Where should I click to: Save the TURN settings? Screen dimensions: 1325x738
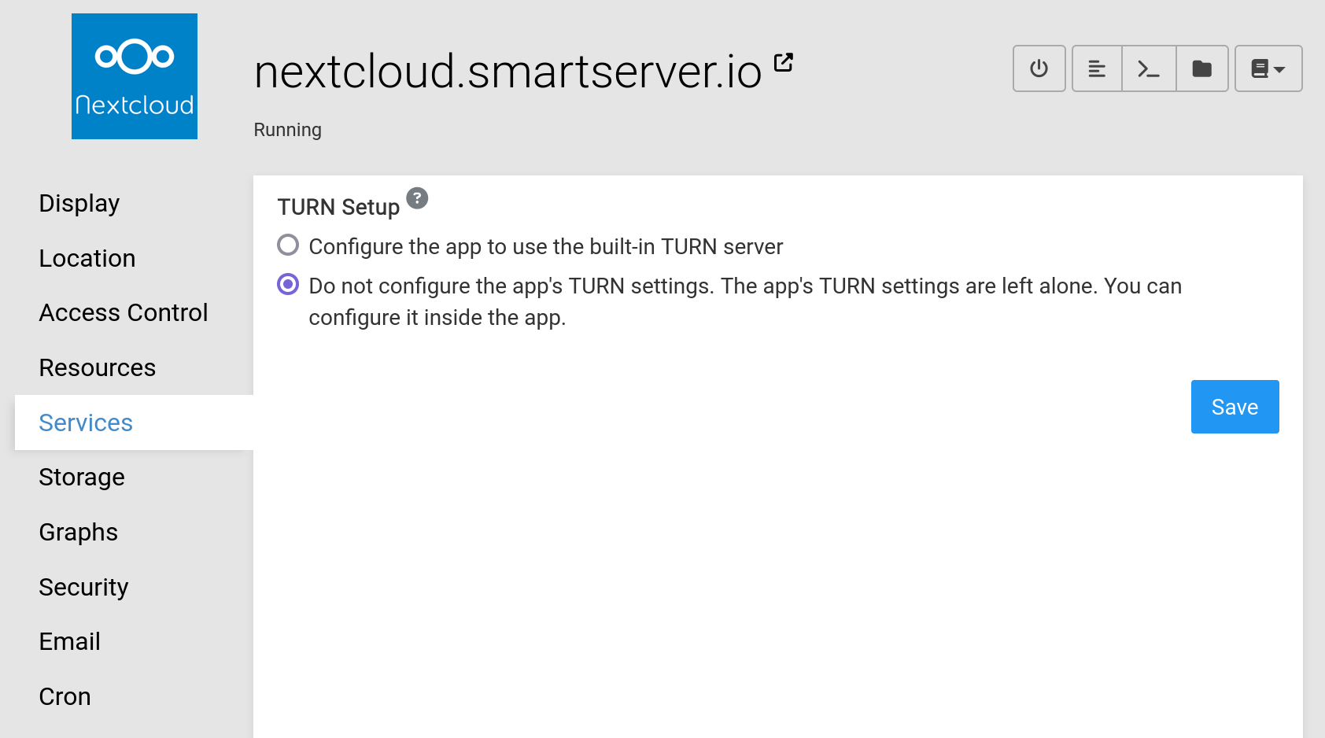(1234, 407)
